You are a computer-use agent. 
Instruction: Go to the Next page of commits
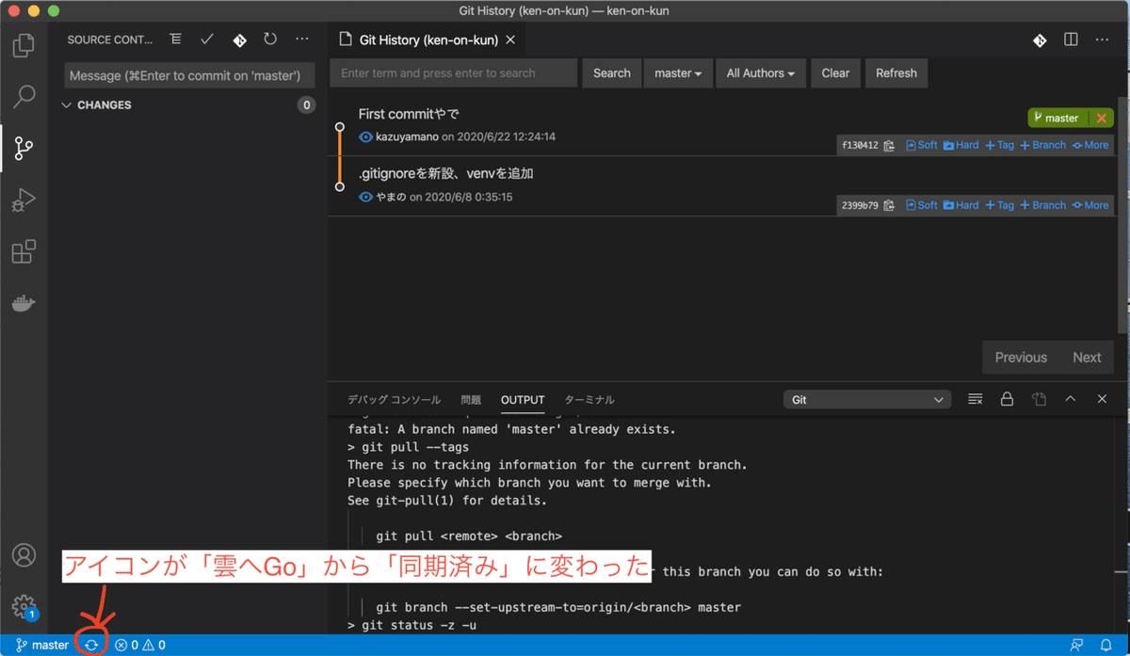pyautogui.click(x=1087, y=358)
